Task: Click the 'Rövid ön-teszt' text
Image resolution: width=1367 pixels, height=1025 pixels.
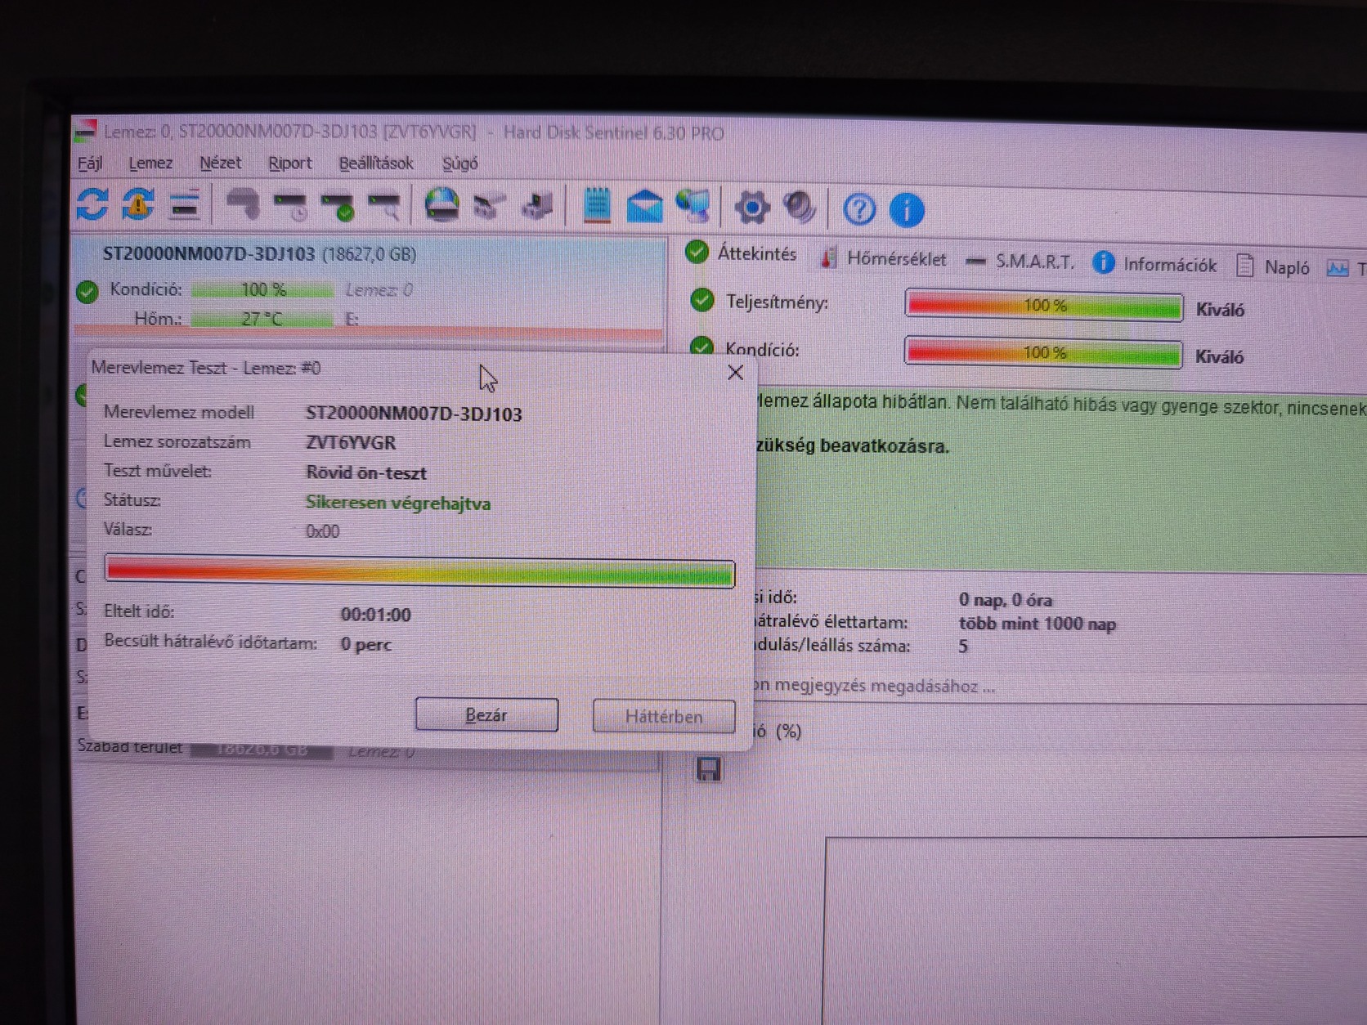Action: tap(366, 472)
